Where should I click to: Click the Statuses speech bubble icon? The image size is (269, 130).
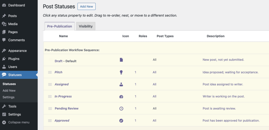4,75
